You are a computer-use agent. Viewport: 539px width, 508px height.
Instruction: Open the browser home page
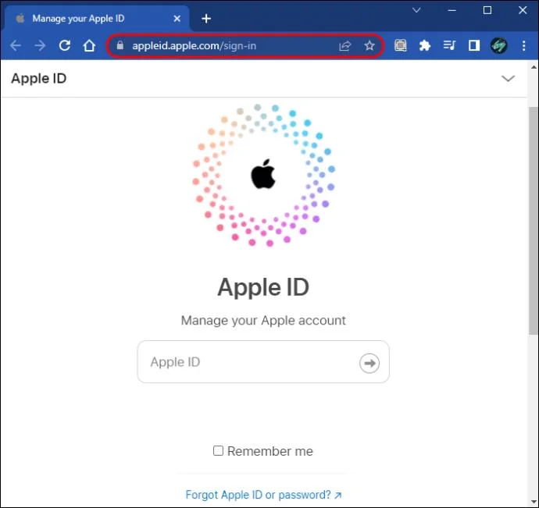tap(89, 45)
